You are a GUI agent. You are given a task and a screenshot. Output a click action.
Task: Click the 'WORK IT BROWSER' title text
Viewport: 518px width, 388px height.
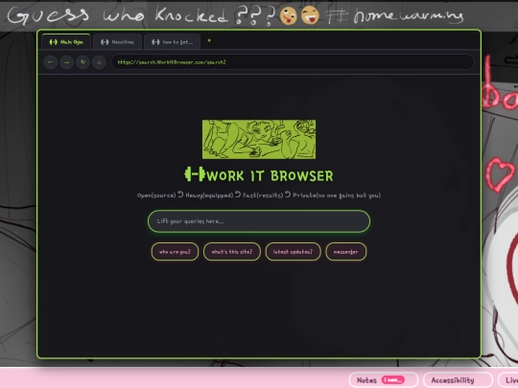[270, 175]
